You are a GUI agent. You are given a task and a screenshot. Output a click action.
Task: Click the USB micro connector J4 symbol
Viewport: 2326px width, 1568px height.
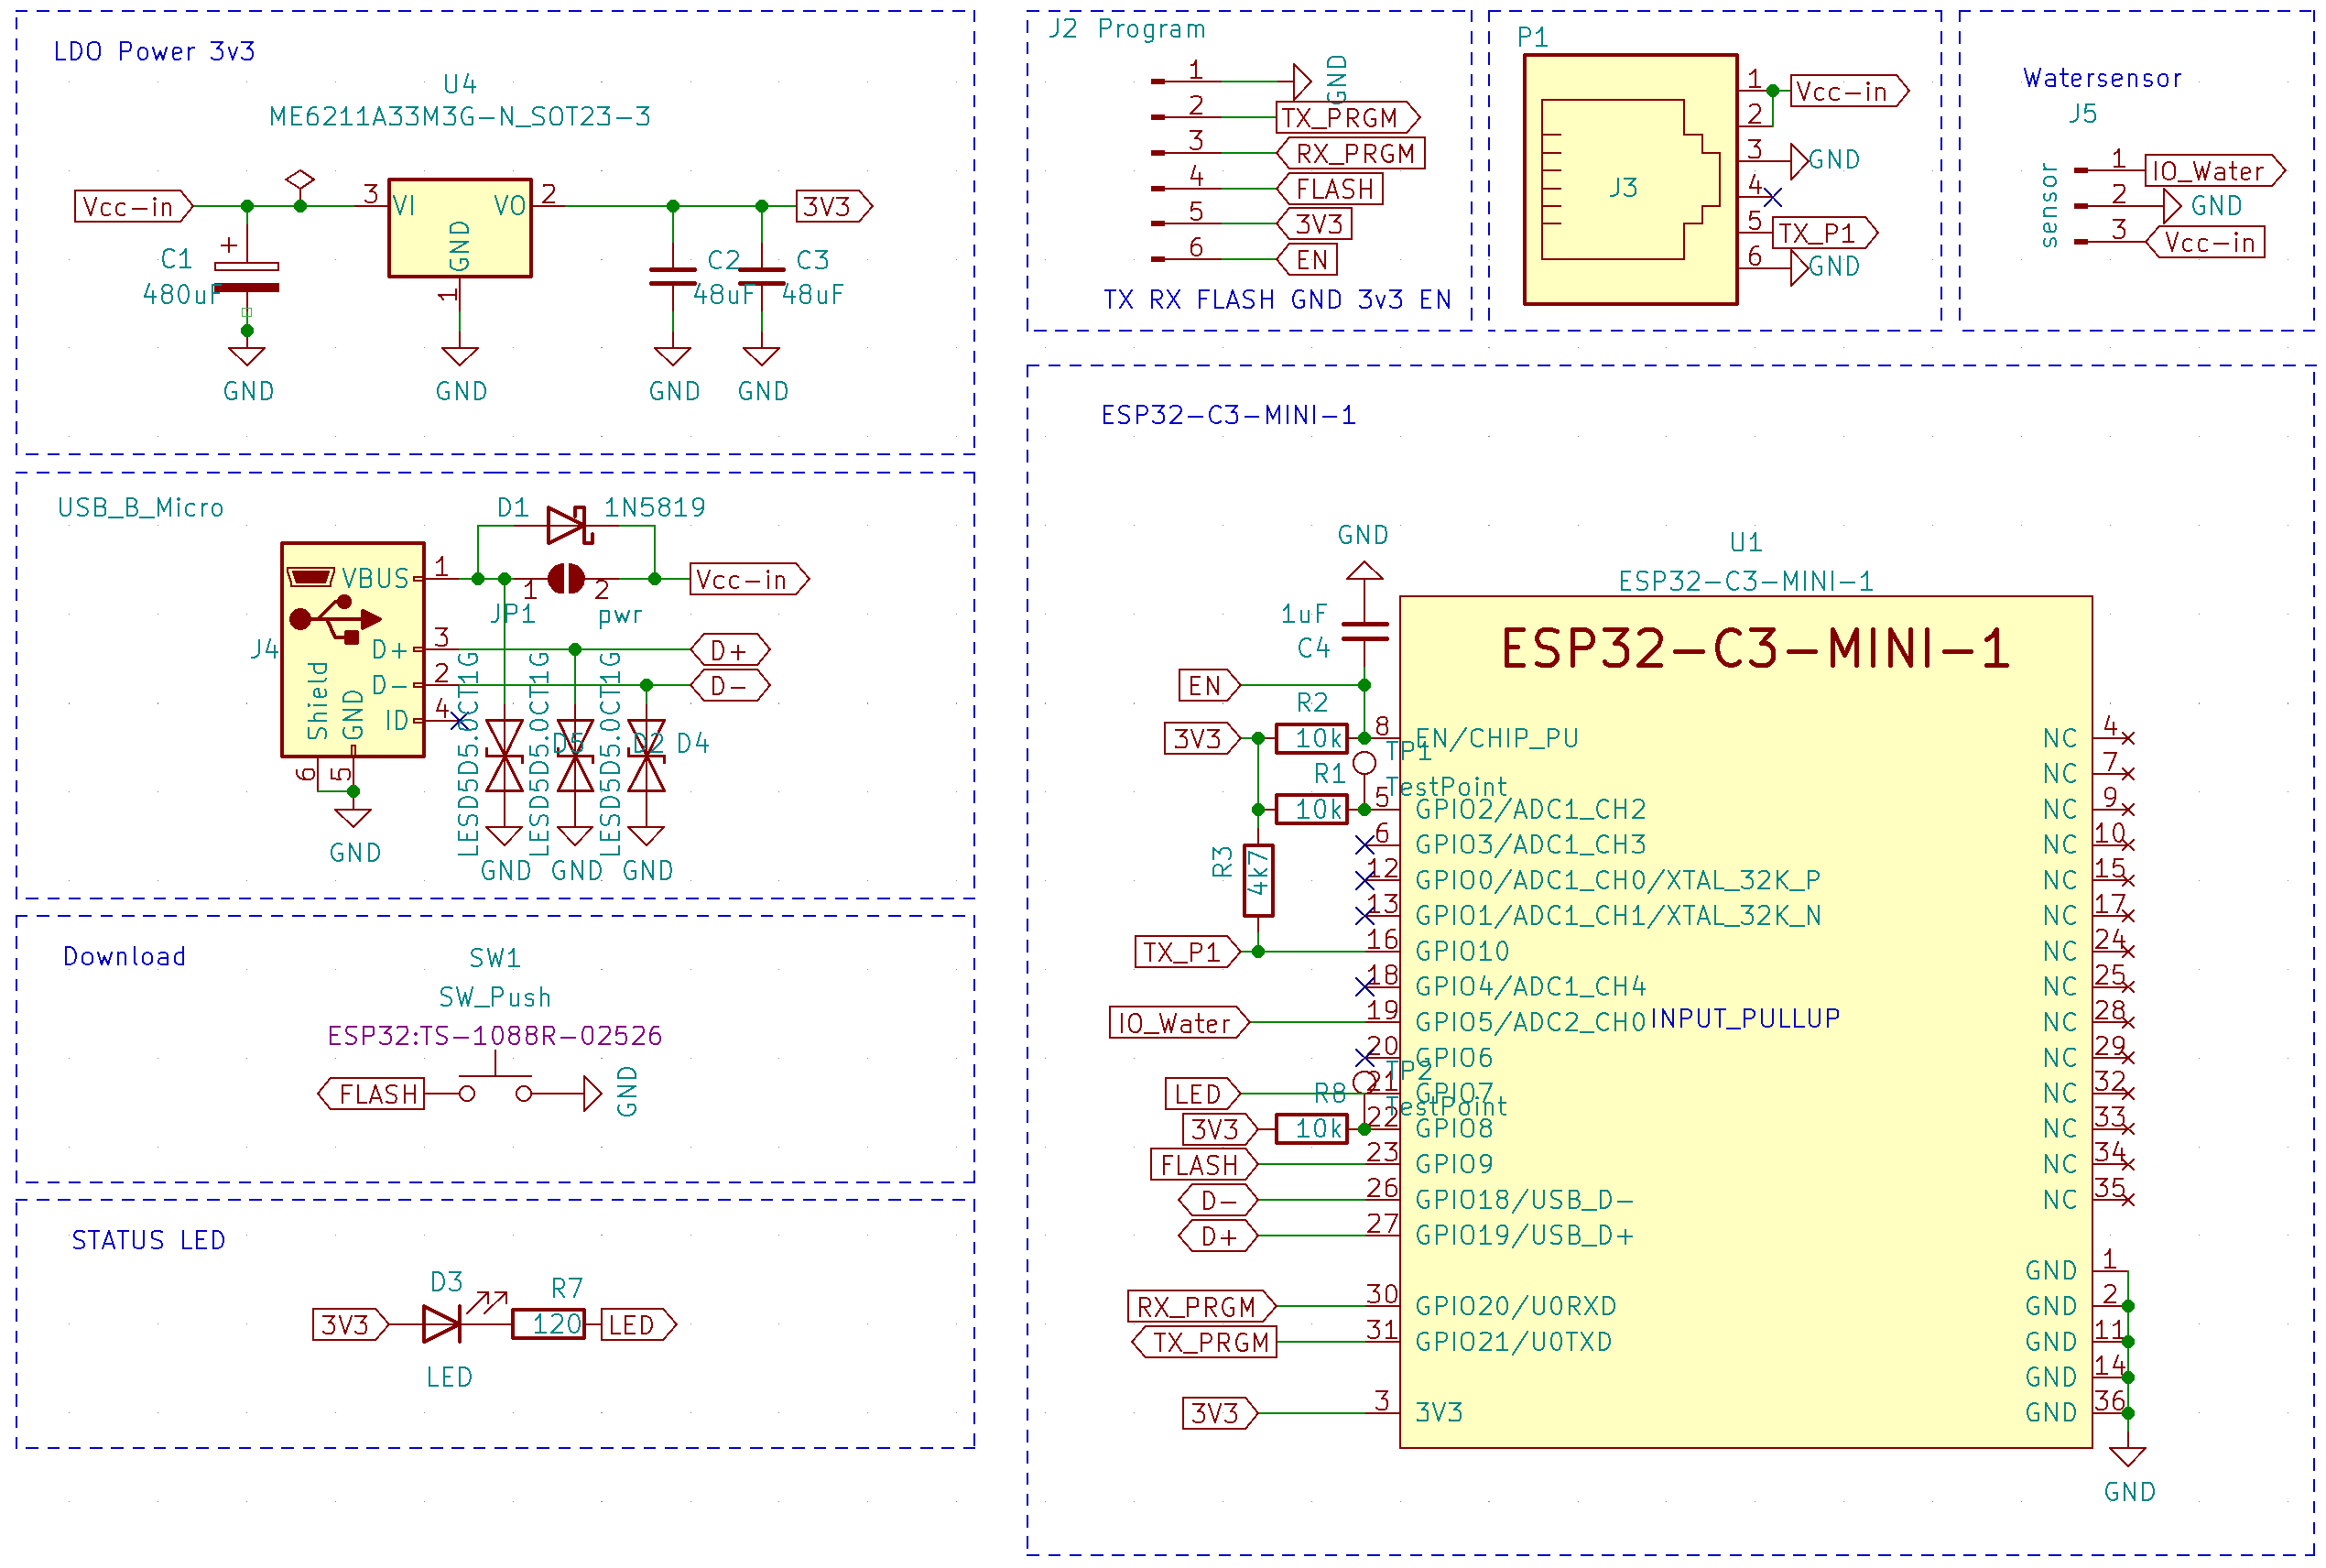352,649
